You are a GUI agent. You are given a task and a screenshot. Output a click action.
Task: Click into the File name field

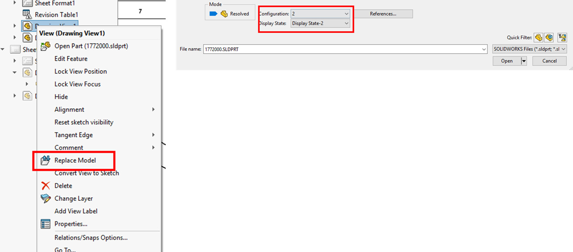[341, 49]
